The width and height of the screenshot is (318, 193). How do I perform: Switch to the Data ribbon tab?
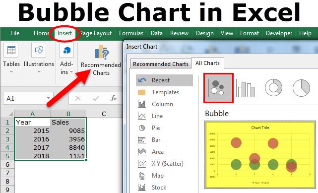click(x=157, y=33)
